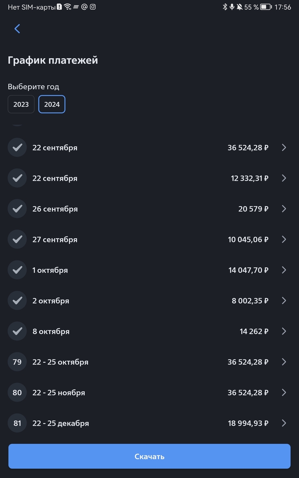Select the 2024 year tab
Image resolution: width=299 pixels, height=478 pixels.
[x=52, y=104]
